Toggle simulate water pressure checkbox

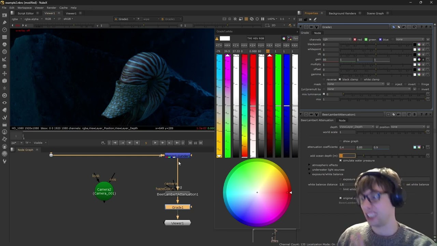point(340,161)
